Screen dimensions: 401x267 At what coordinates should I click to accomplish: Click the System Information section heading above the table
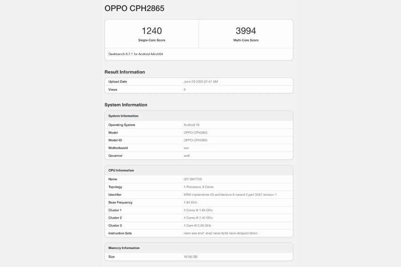(x=126, y=105)
